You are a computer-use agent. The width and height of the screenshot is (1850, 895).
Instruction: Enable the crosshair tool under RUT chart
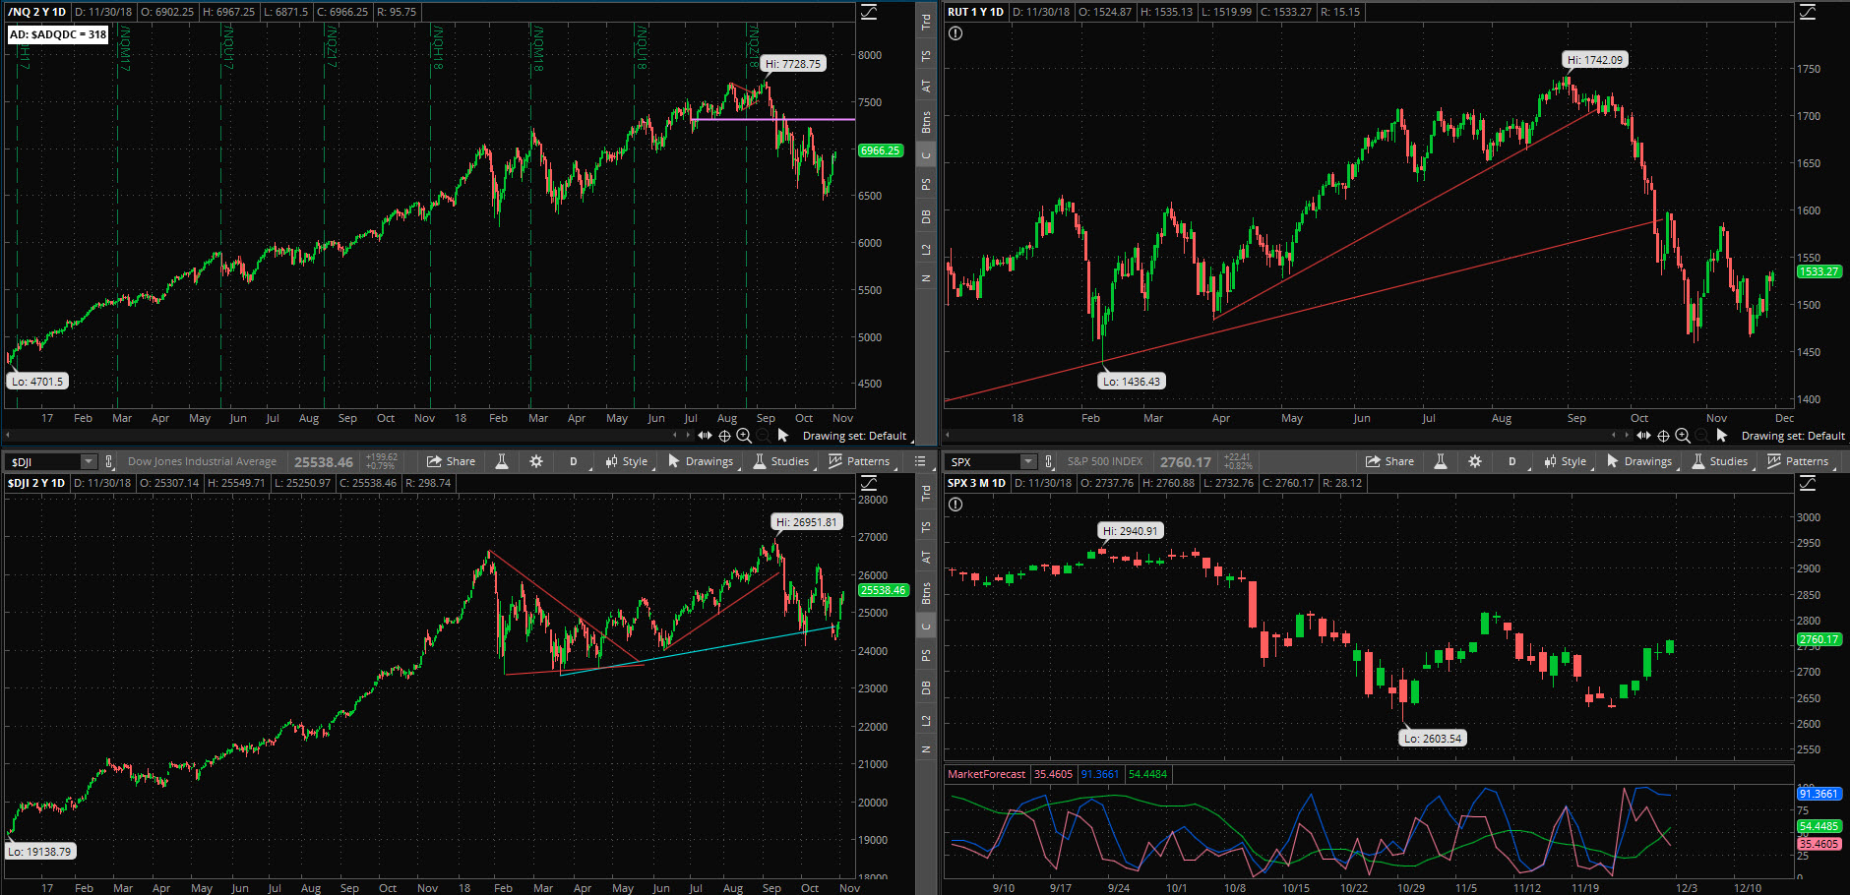(x=1663, y=436)
